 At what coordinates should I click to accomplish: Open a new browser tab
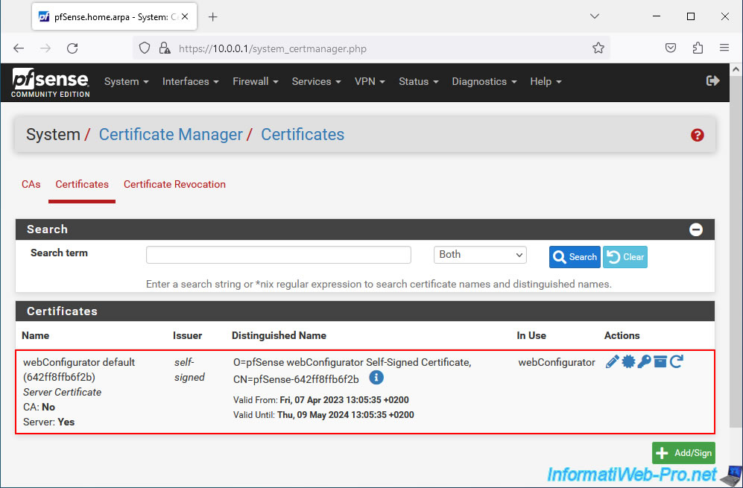212,17
